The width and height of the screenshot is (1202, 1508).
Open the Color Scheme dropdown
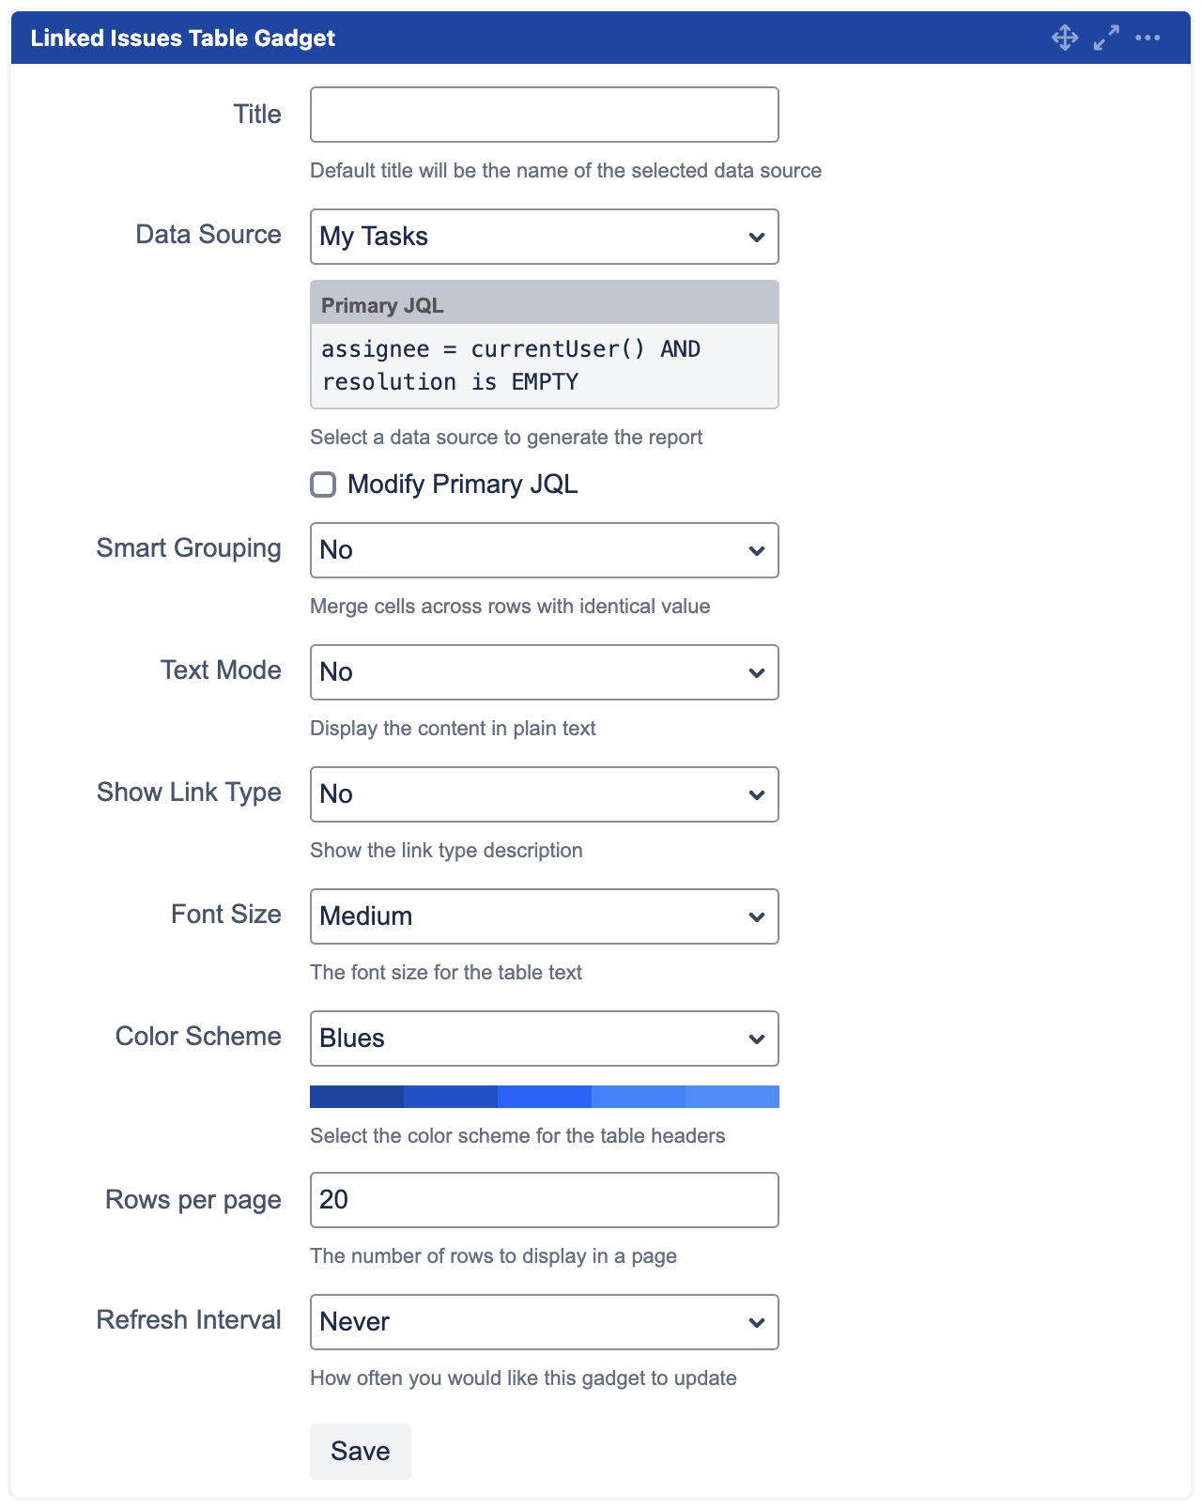(x=544, y=1039)
